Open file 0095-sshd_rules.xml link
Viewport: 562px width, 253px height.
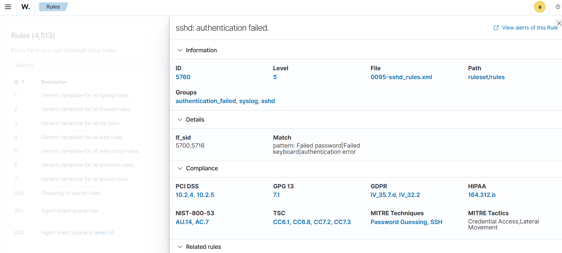pos(401,77)
